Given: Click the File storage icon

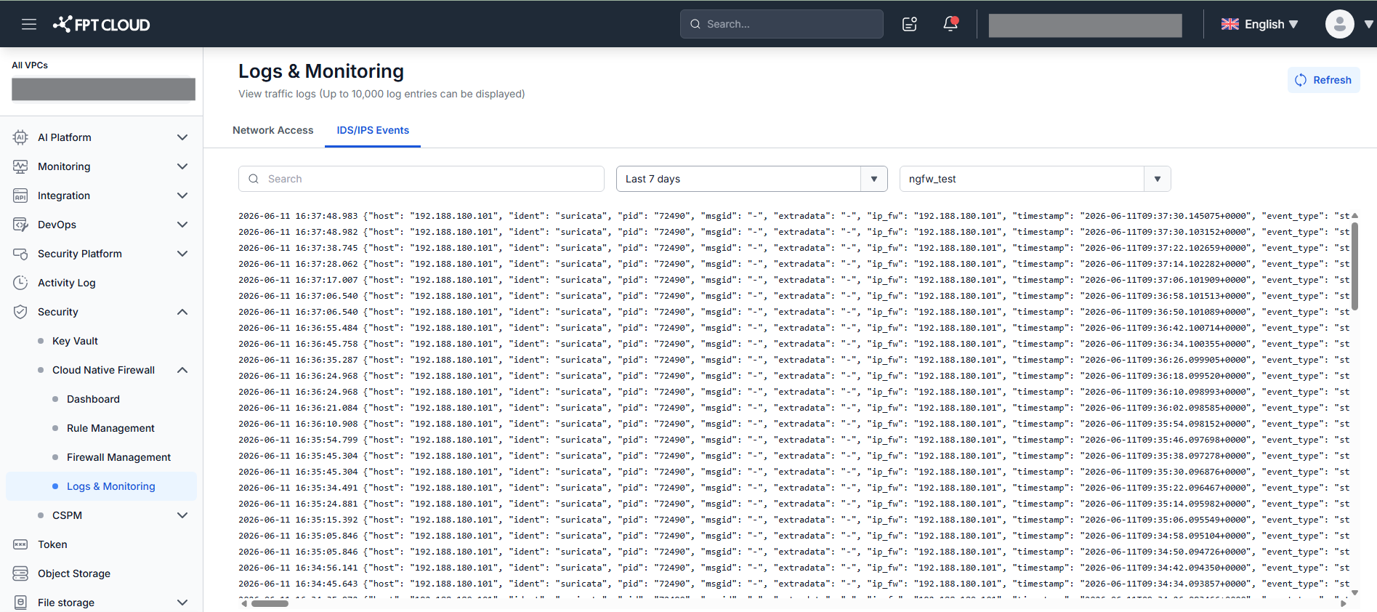Looking at the screenshot, I should click(x=20, y=603).
